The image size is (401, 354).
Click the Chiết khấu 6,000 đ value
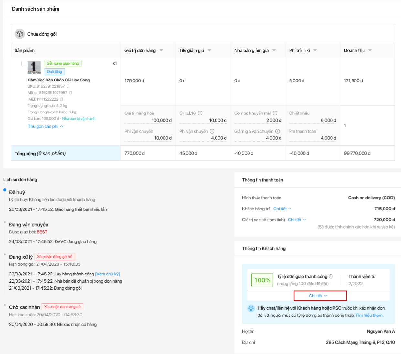(x=328, y=120)
